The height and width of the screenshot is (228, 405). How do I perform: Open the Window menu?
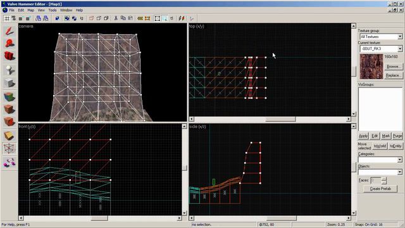tap(66, 10)
